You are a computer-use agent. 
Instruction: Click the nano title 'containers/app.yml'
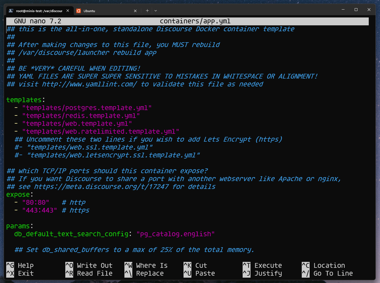pos(195,21)
